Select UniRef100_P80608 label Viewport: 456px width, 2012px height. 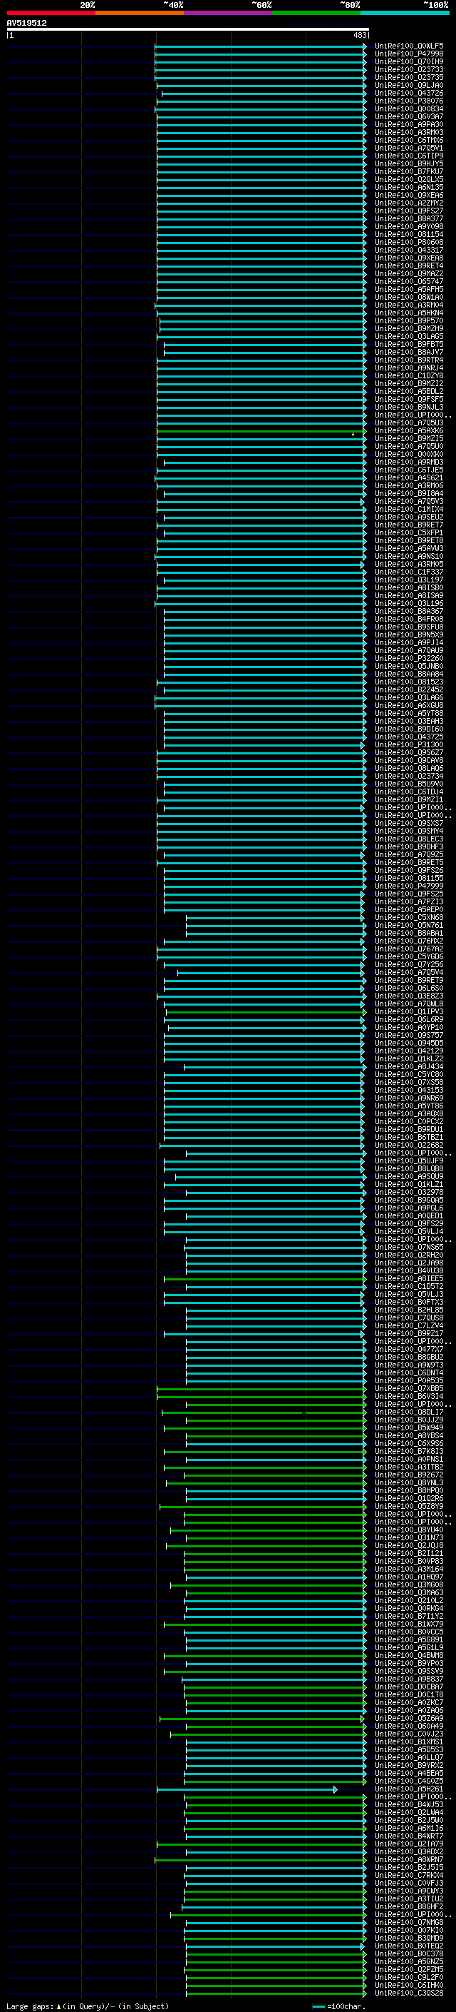(409, 242)
